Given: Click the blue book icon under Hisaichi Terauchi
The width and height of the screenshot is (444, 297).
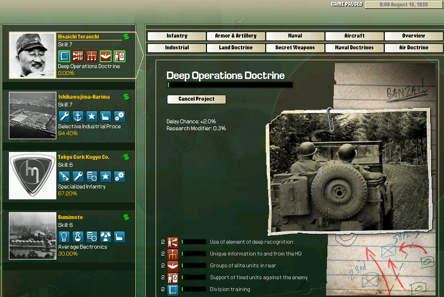Looking at the screenshot, I should pos(64,56).
